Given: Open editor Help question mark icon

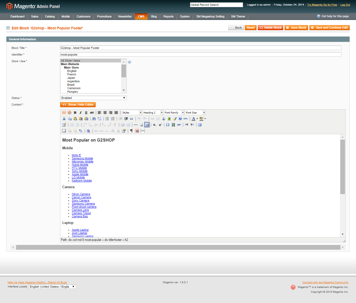Looking at the screenshot, I should click(x=180, y=119).
